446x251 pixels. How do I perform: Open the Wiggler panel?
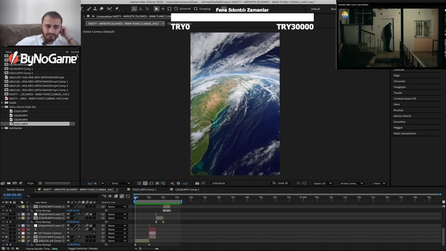pos(398,128)
